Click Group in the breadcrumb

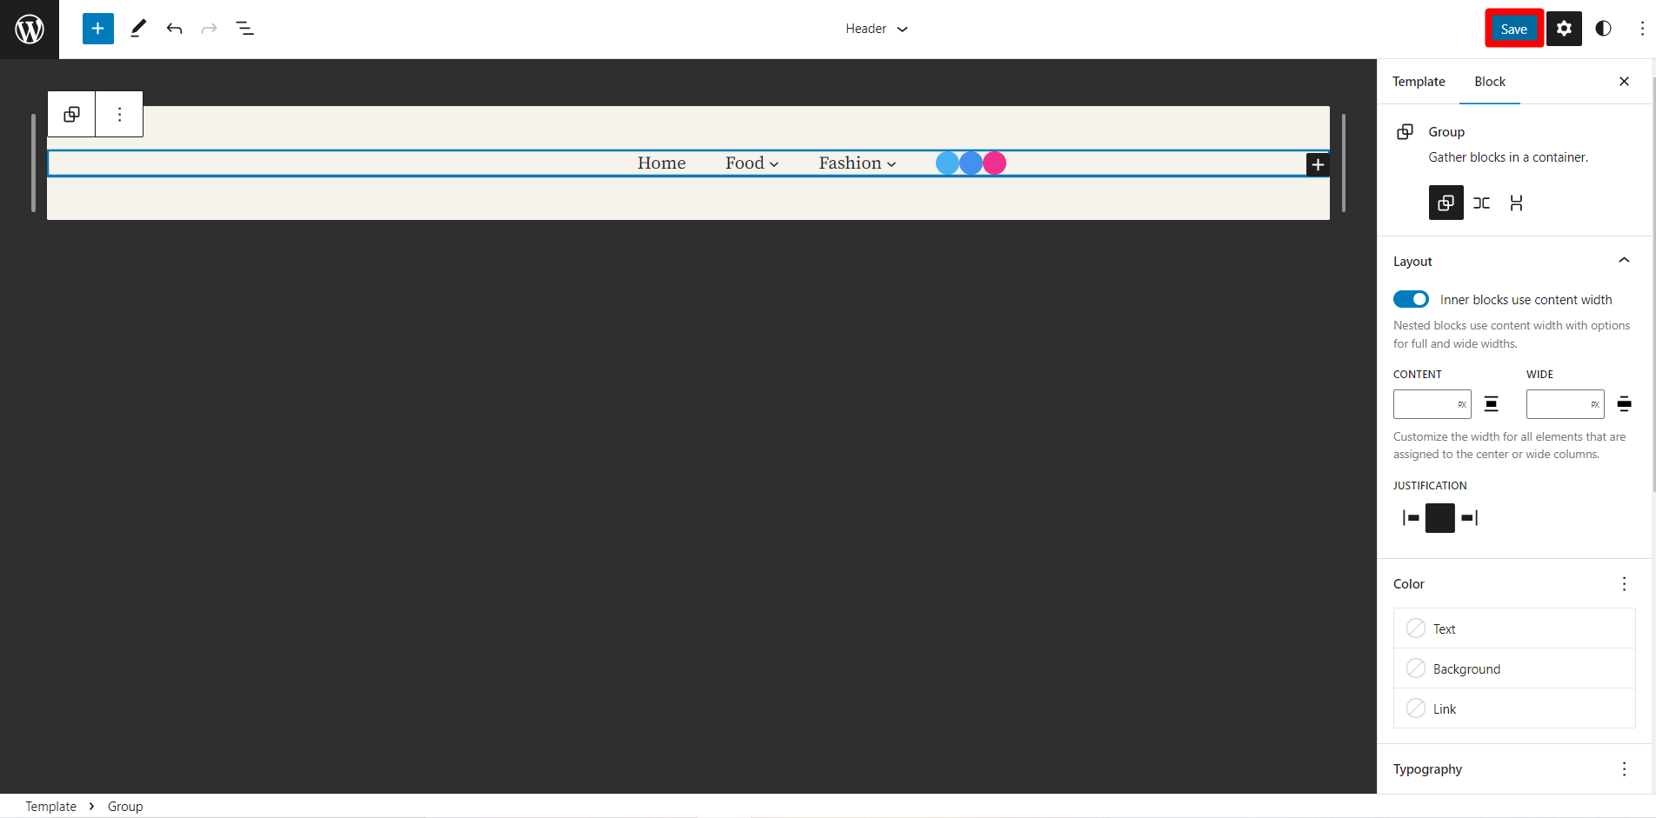pos(125,807)
